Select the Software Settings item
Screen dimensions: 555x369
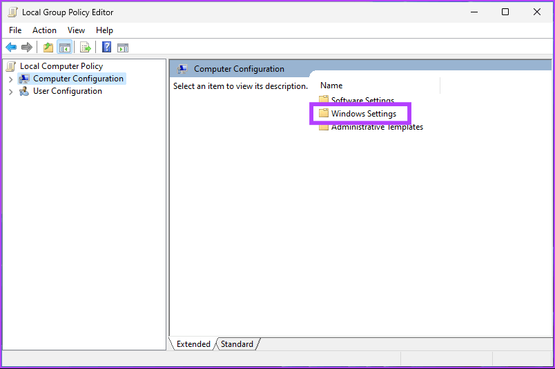(x=362, y=100)
